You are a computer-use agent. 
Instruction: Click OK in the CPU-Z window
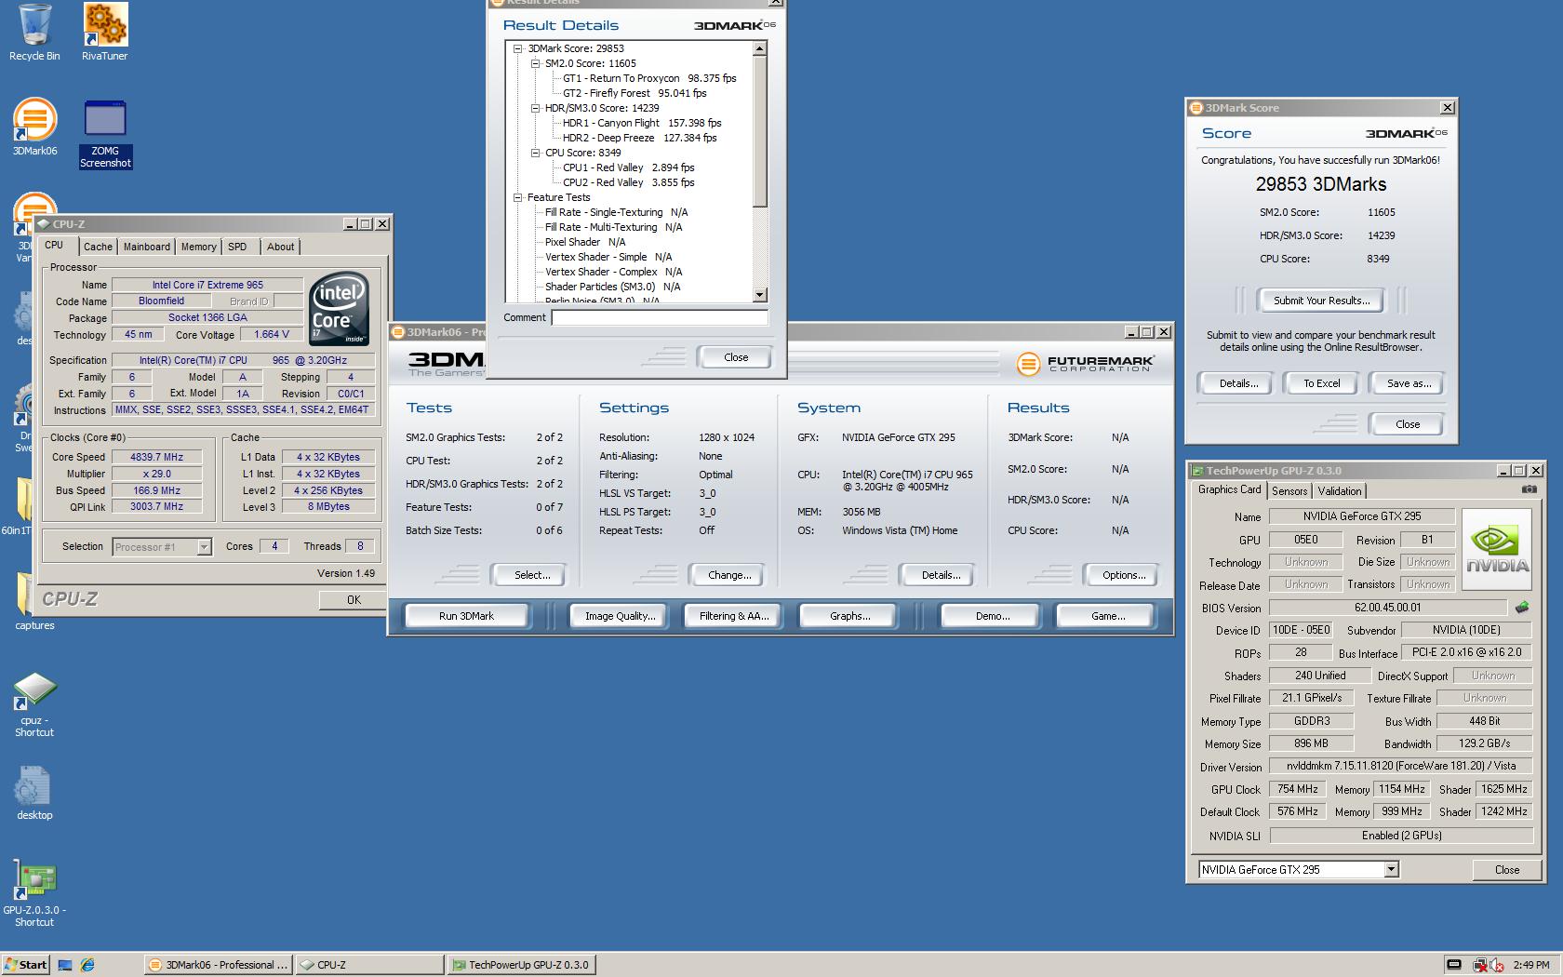point(353,600)
